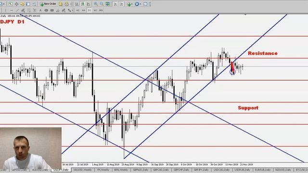Select the USDJPY,Daily chart tab

(x=61, y=170)
